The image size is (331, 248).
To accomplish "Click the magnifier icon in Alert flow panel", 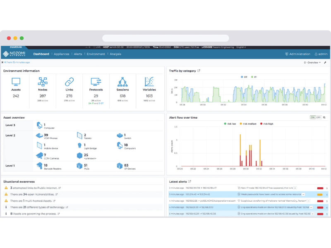I will pos(324,117).
